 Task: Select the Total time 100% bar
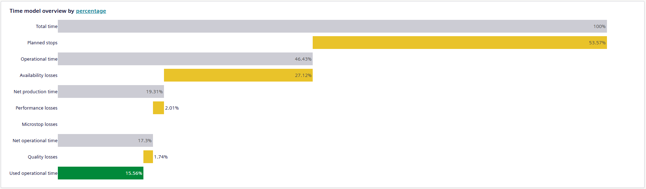coord(332,26)
